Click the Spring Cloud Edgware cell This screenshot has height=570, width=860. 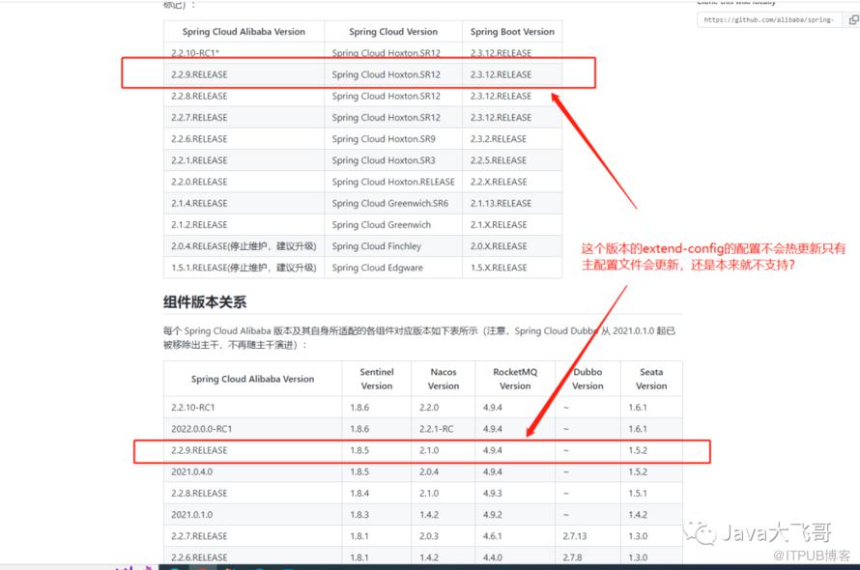[x=377, y=268]
